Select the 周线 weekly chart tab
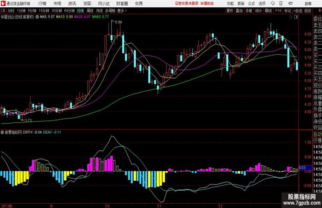Viewport: 322px width, 208px height. [x=90, y=11]
